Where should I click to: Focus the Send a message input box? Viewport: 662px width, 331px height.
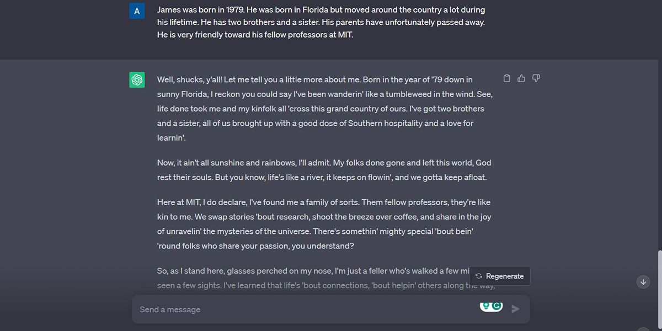(x=303, y=309)
